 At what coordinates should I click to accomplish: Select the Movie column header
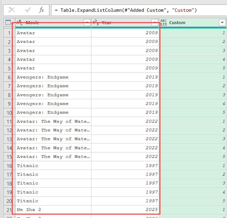coord(50,22)
